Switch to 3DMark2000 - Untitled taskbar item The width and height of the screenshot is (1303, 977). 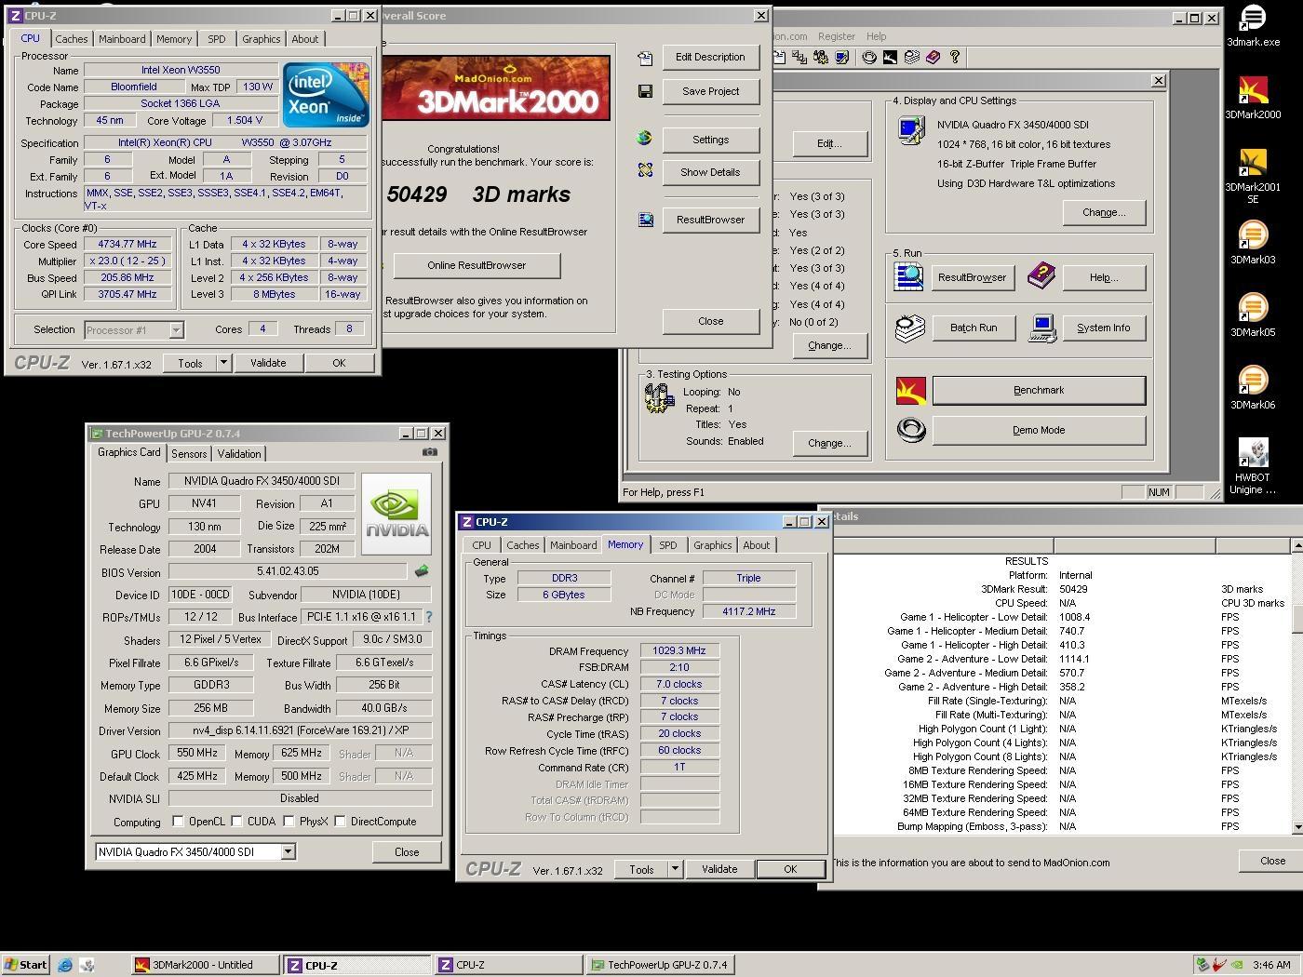205,965
